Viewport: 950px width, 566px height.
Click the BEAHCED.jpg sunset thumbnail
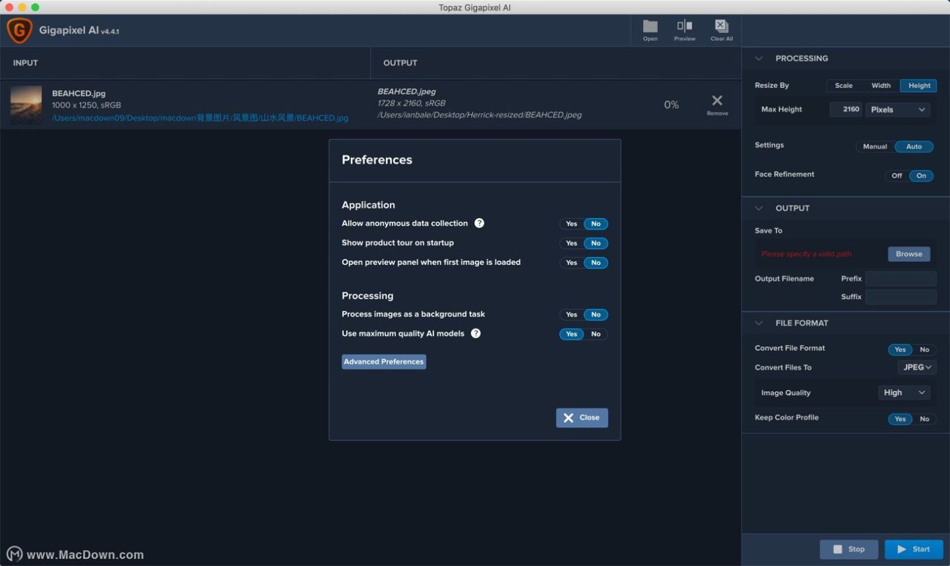pos(26,105)
